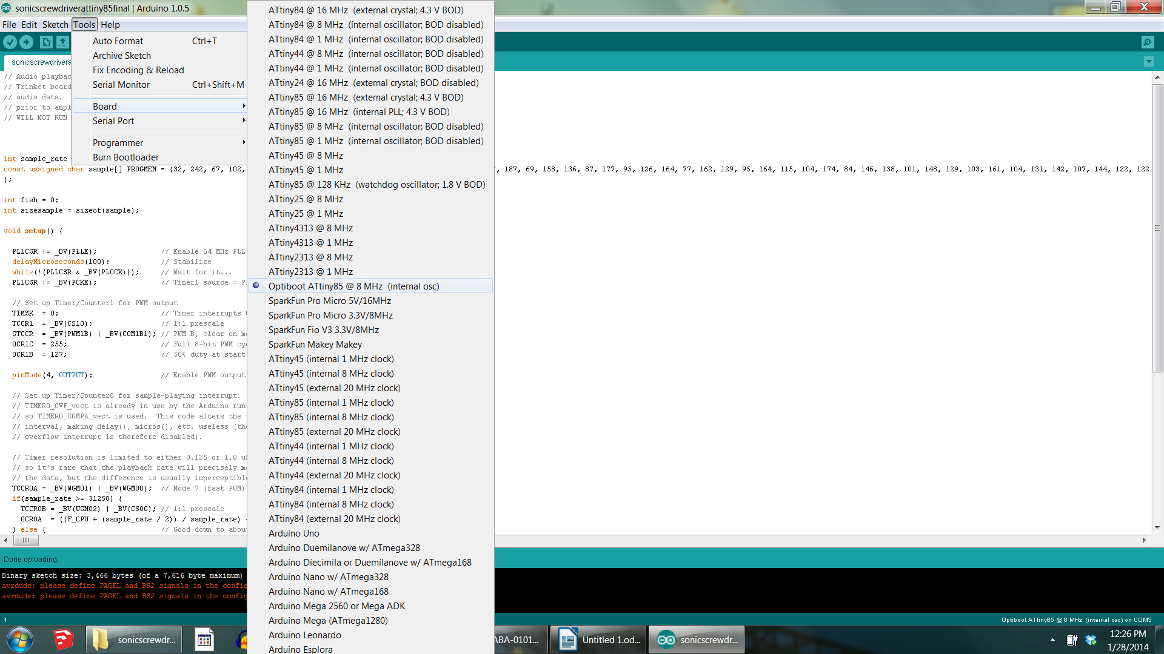Image resolution: width=1164 pixels, height=654 pixels.
Task: Open the tab dropdown arrow at right
Action: 1148,62
